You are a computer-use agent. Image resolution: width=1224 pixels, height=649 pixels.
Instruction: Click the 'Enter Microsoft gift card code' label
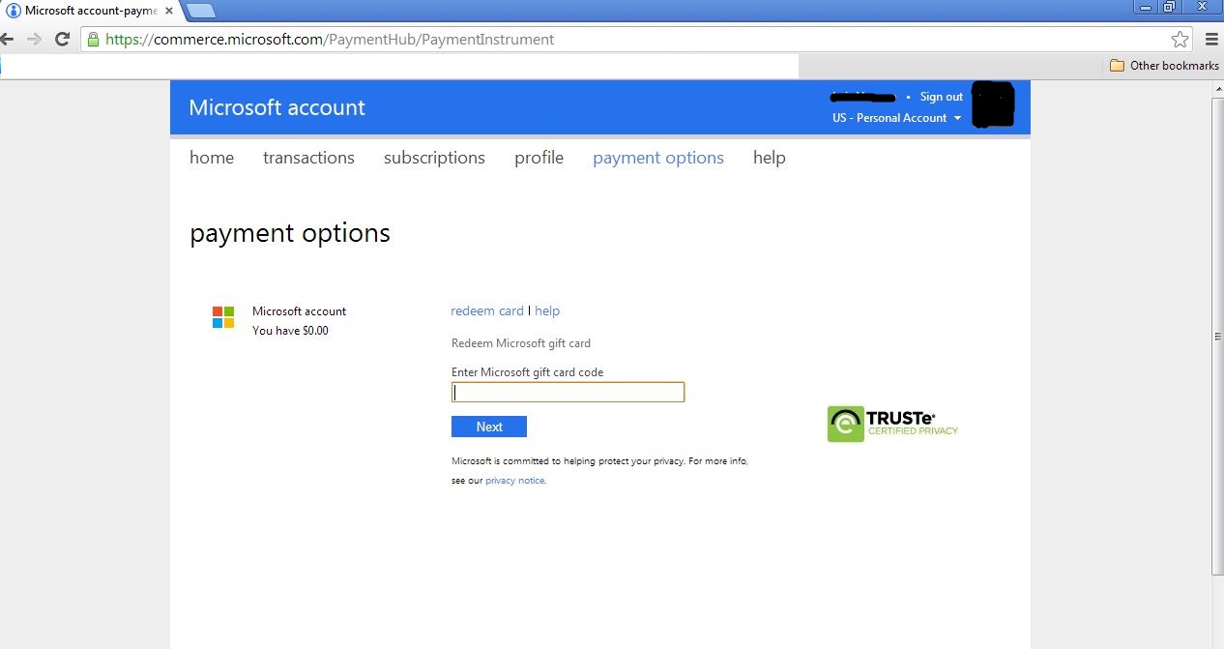pos(527,372)
